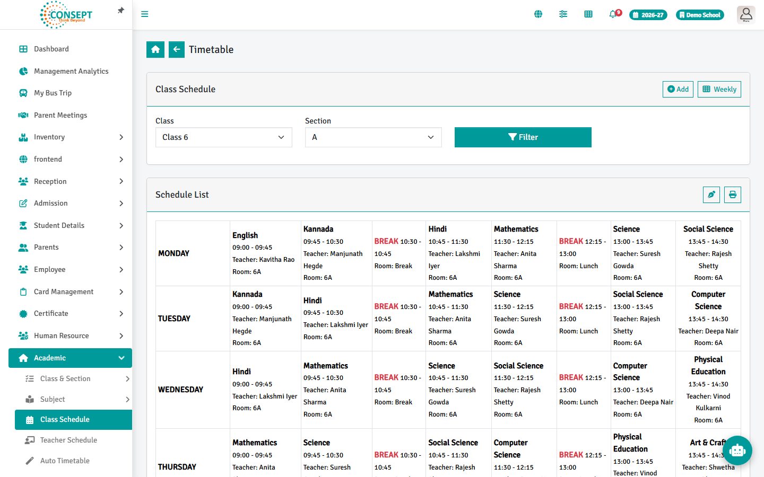
Task: Open the chatbot robot assistant icon
Action: pos(737,450)
